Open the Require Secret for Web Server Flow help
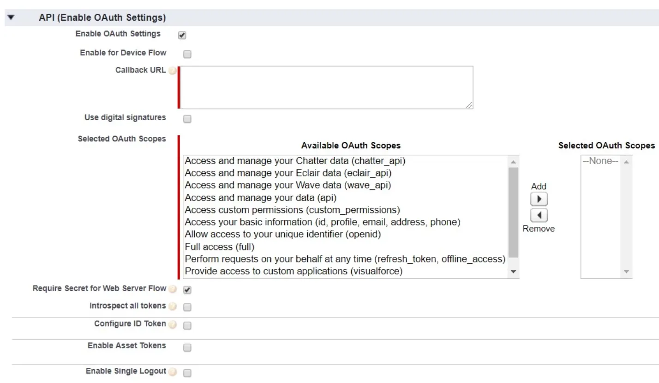This screenshot has width=659, height=383. (172, 288)
